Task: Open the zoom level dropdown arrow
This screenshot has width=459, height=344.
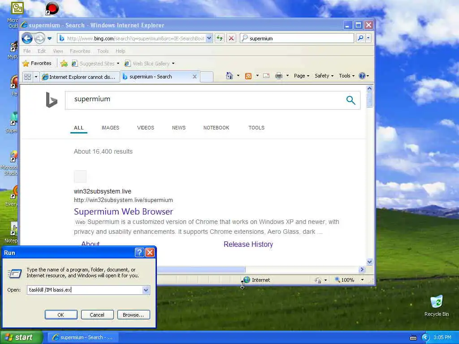Action: pyautogui.click(x=362, y=280)
